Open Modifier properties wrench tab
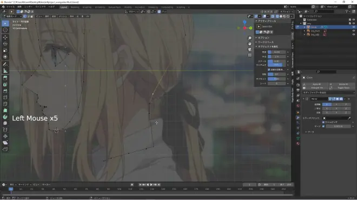The height and width of the screenshot is (200, 357). [x=298, y=118]
